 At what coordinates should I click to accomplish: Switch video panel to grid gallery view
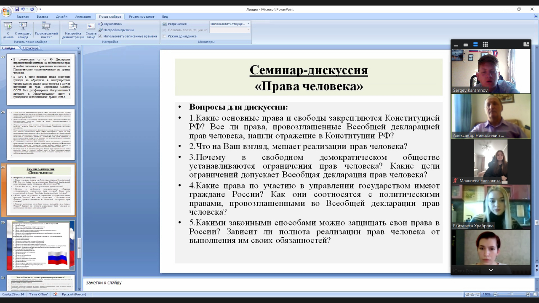(485, 45)
